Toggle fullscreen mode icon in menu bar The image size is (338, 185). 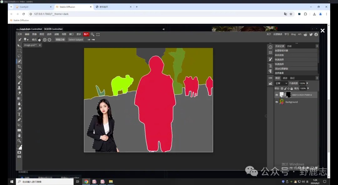point(98,34)
